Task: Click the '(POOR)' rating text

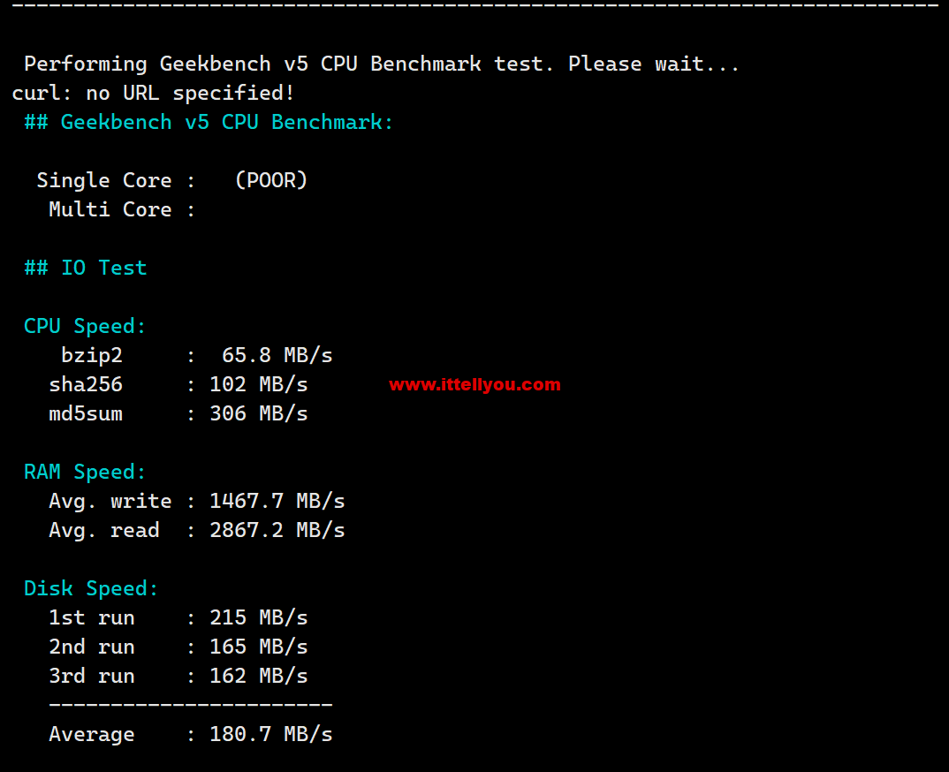Action: (271, 181)
